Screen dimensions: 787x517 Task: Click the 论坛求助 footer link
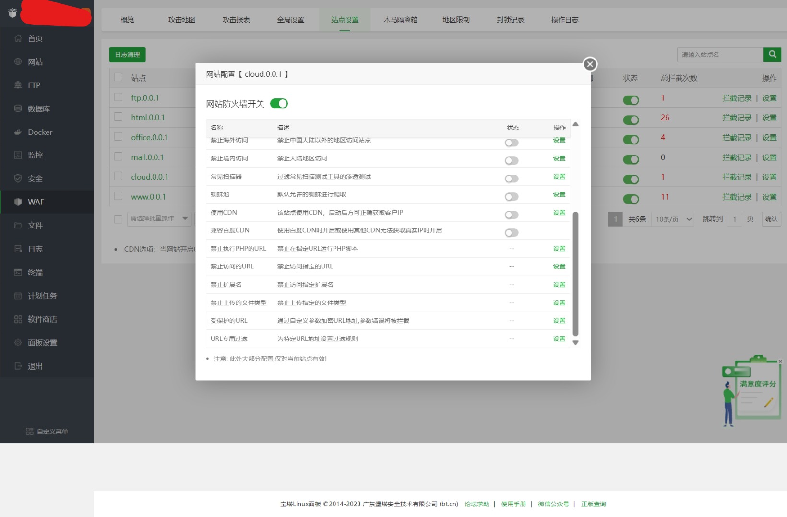pos(477,504)
